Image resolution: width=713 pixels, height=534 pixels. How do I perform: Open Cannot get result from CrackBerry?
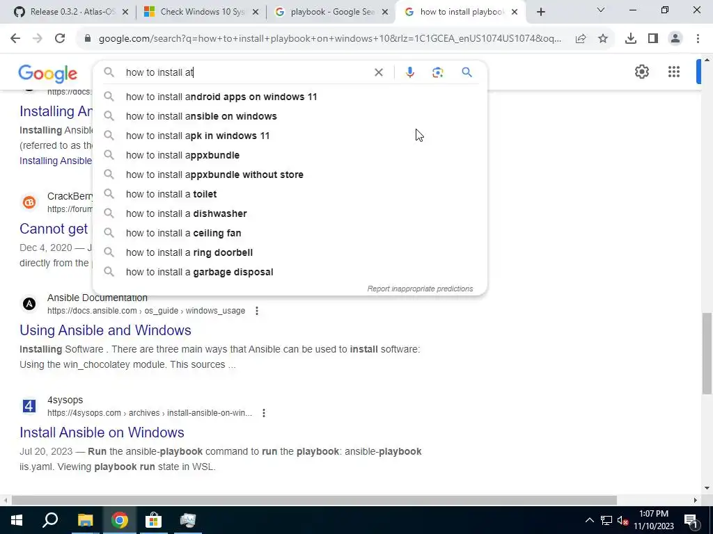coord(54,229)
